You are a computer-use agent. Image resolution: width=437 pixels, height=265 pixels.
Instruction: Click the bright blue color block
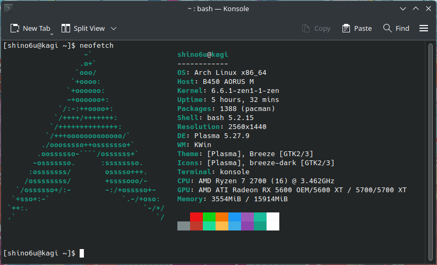(235, 217)
